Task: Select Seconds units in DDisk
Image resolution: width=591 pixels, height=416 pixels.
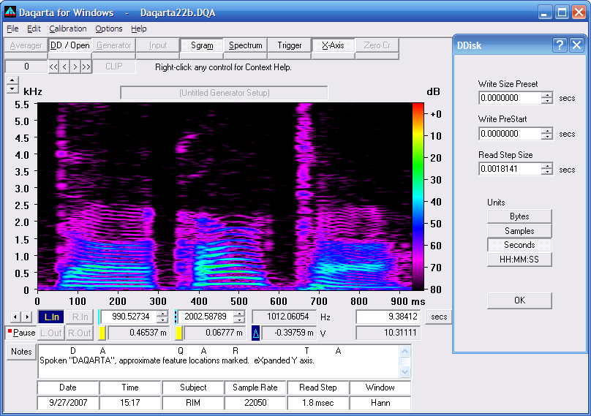Action: pos(519,245)
